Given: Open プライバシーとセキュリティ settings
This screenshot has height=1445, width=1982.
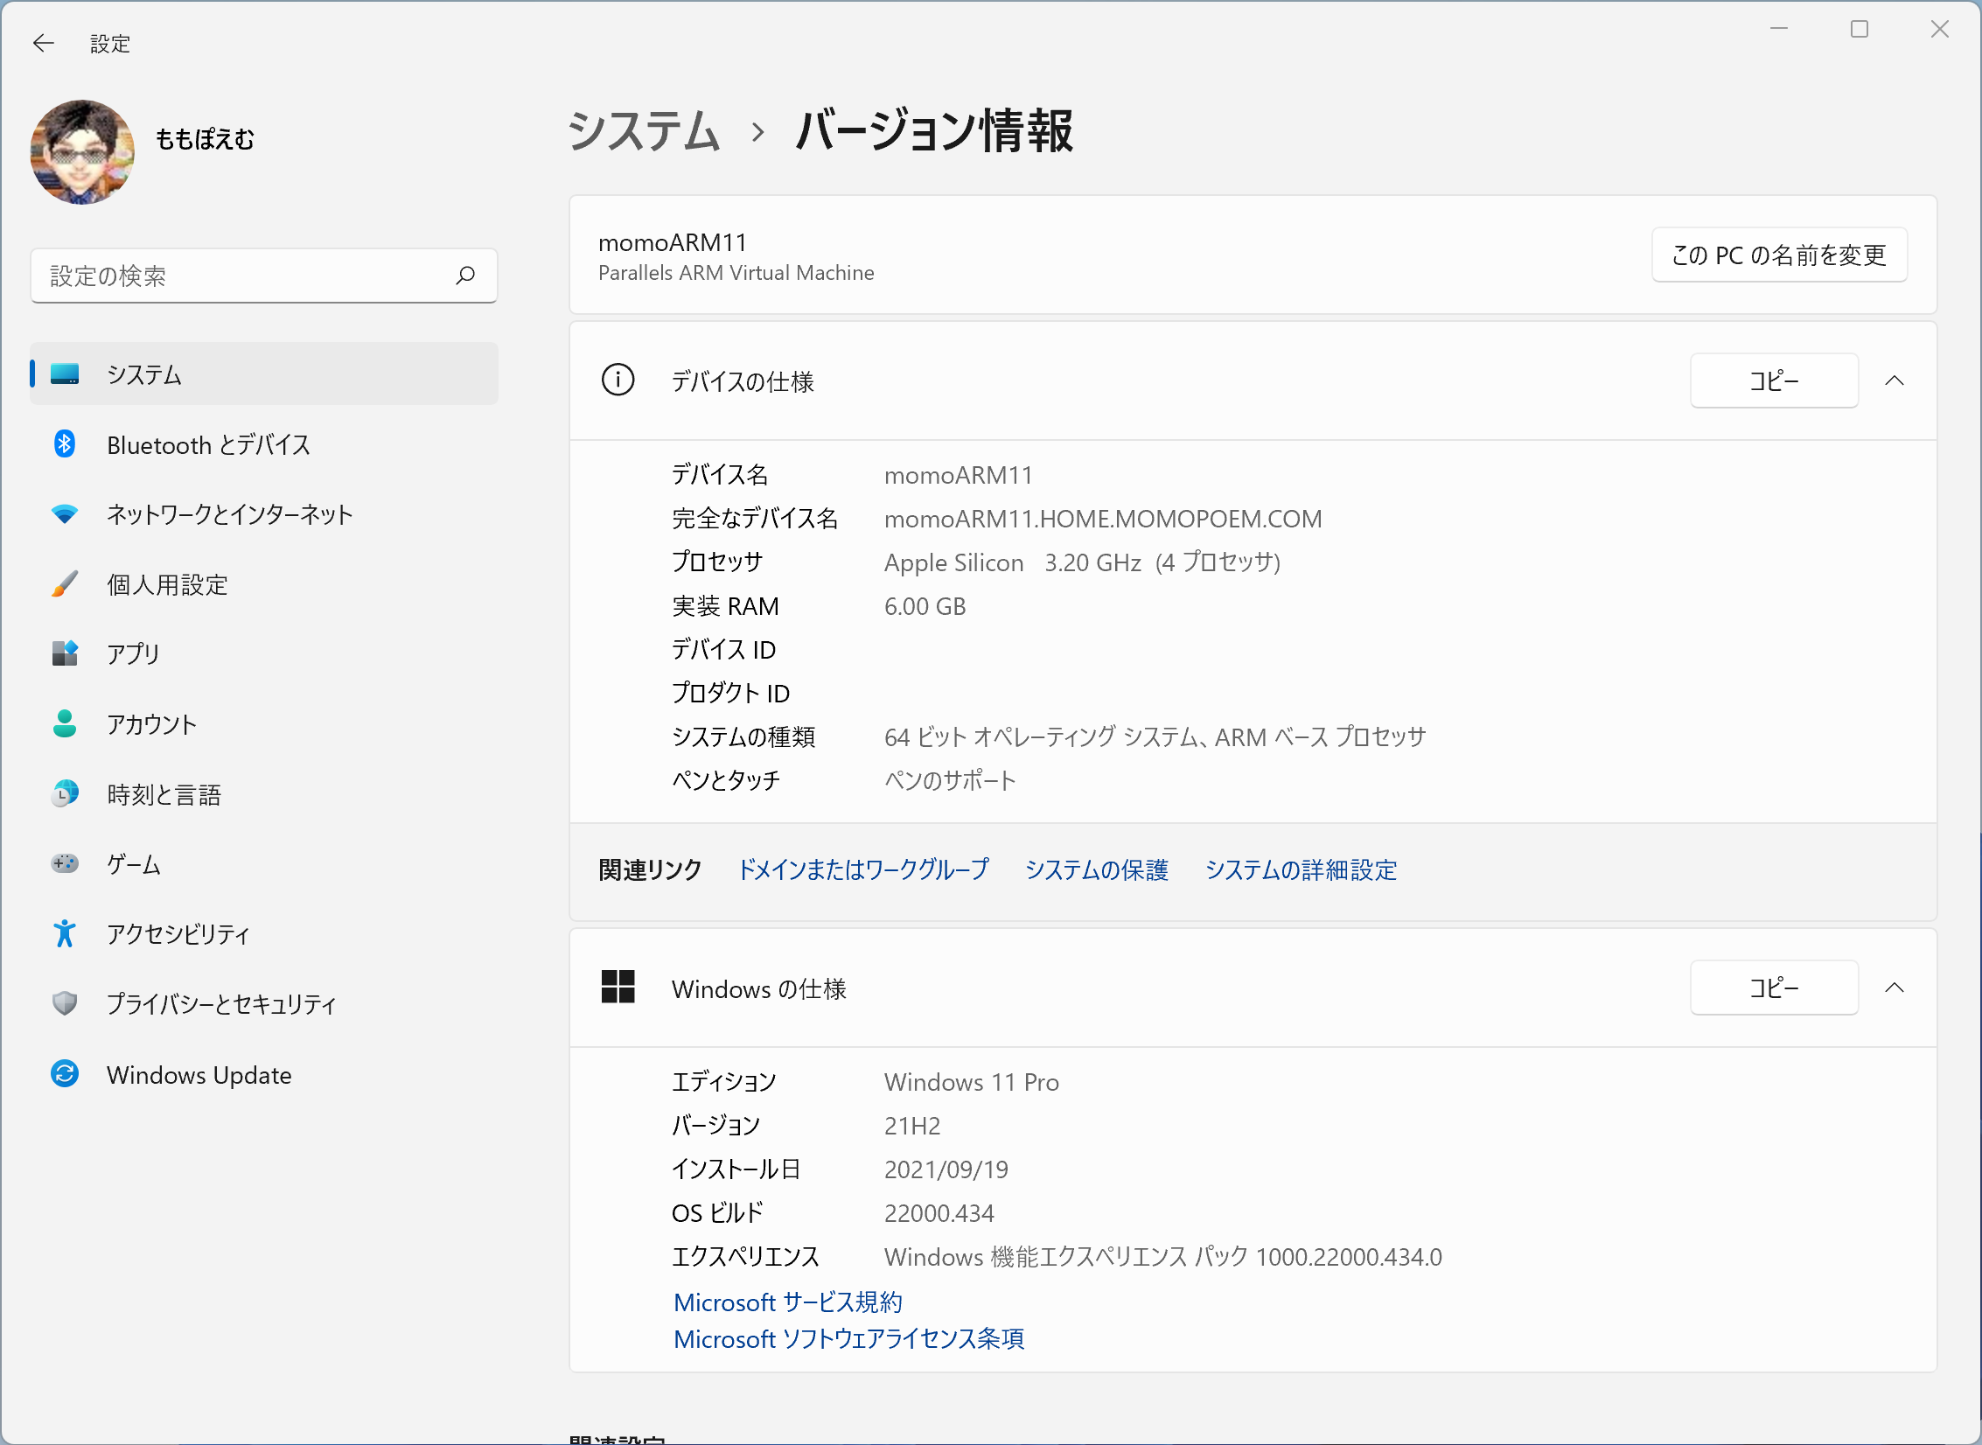Looking at the screenshot, I should 263,1003.
